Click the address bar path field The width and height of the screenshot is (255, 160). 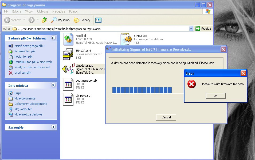(x=101, y=29)
